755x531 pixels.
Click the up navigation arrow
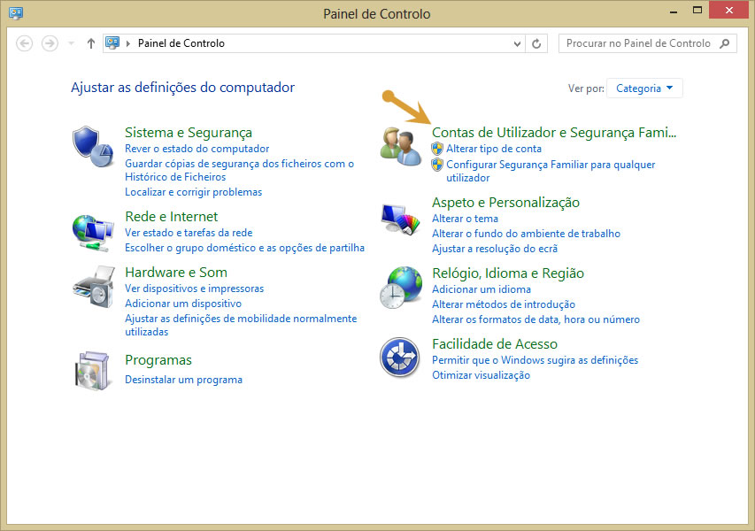coord(90,42)
